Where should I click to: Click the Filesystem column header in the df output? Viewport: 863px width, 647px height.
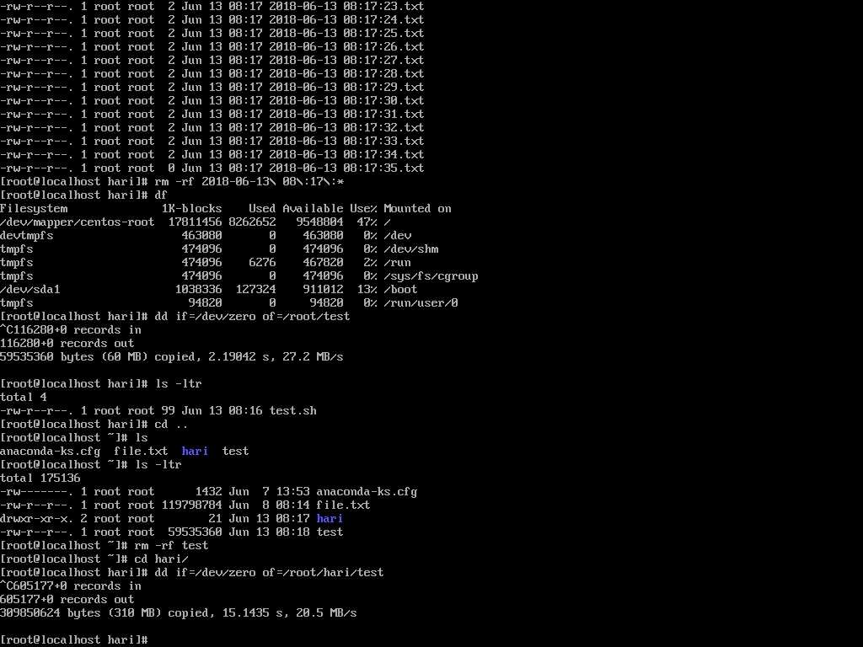click(x=34, y=209)
